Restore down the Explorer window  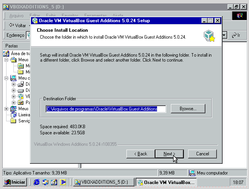coord(237,7)
